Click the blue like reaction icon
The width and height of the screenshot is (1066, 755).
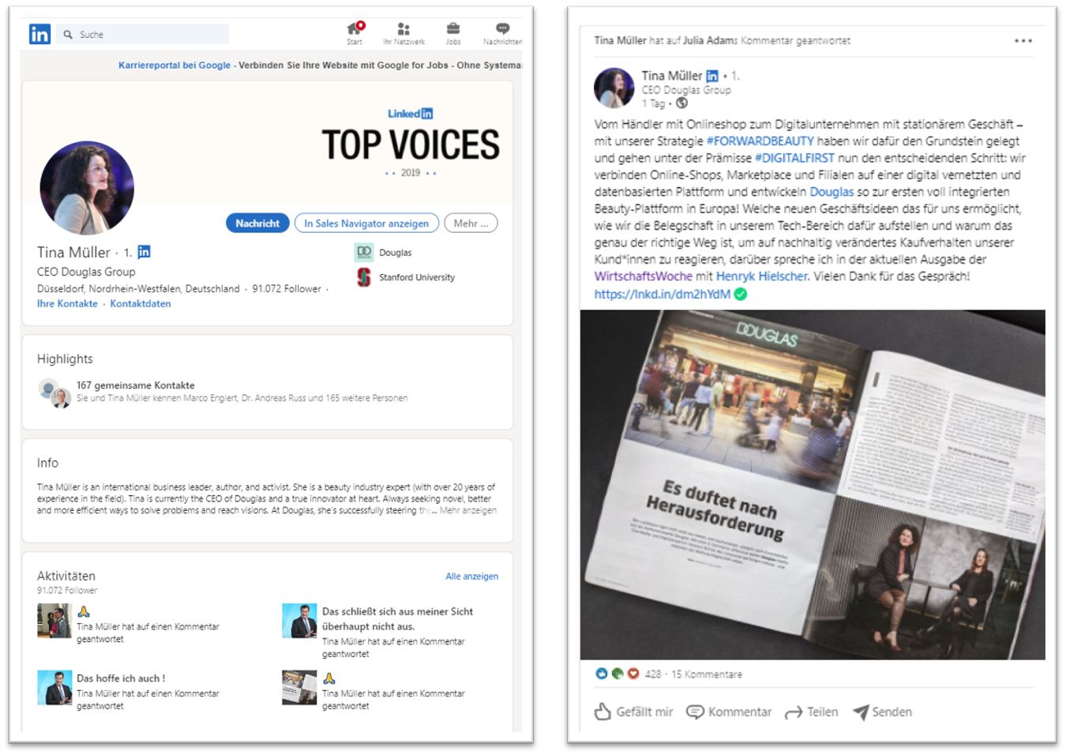click(602, 674)
